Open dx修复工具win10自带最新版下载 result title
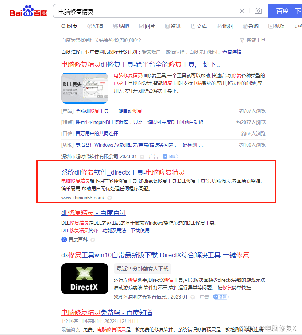The height and width of the screenshot is (335, 302). coord(155,255)
